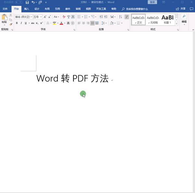Screen dimensions: 195x193
Task: Switch to the 插入 (Insert) tab
Action: (27, 9)
